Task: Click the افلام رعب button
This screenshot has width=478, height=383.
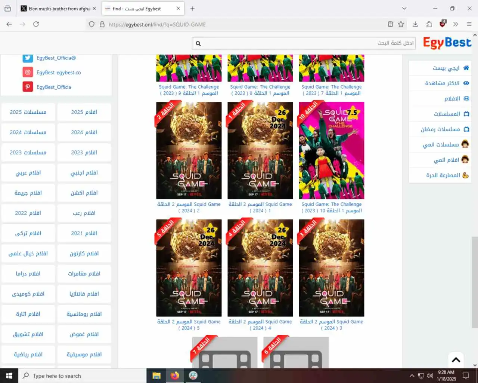Action: point(84,213)
